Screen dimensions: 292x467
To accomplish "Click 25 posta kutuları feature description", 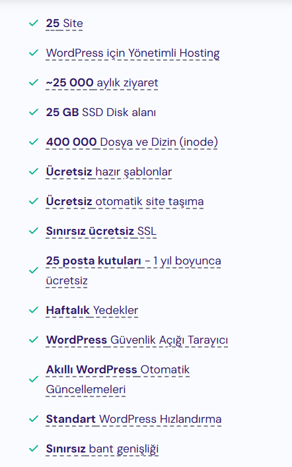I will pyautogui.click(x=133, y=270).
